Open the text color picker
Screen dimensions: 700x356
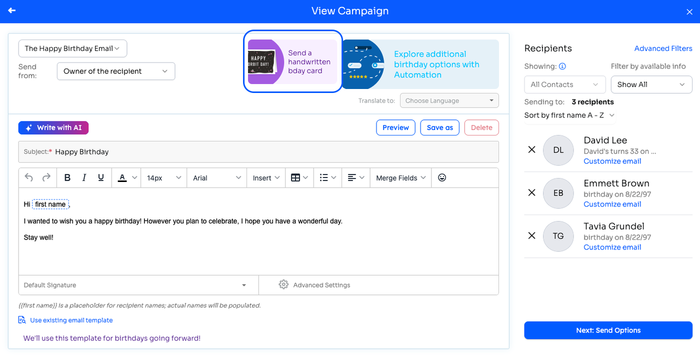pyautogui.click(x=127, y=177)
